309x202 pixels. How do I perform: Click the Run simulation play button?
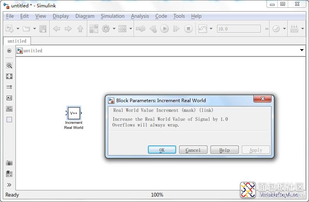pos(165,29)
